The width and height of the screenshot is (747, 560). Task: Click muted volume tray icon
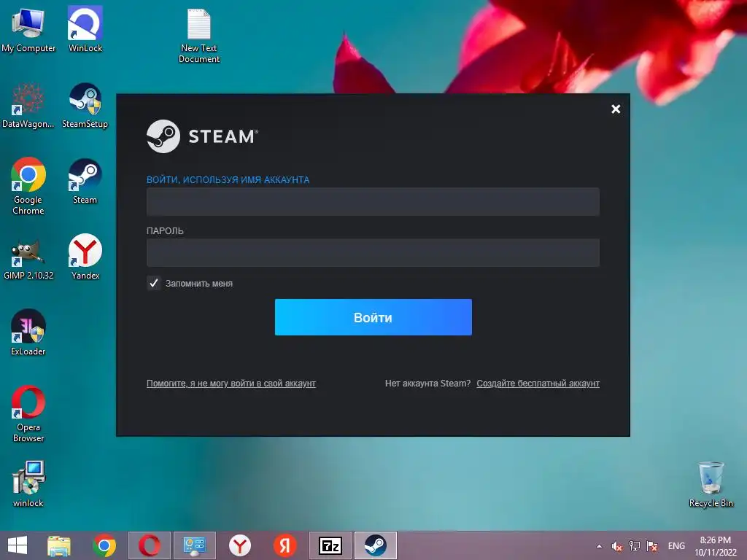coord(617,546)
